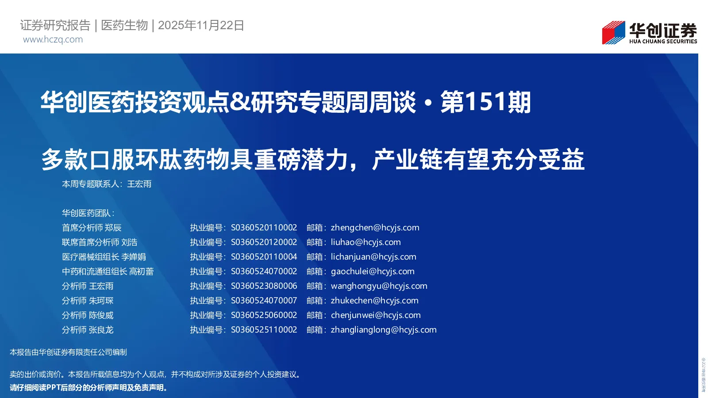Select license number S0360524070002
The width and height of the screenshot is (708, 398).
coord(264,271)
